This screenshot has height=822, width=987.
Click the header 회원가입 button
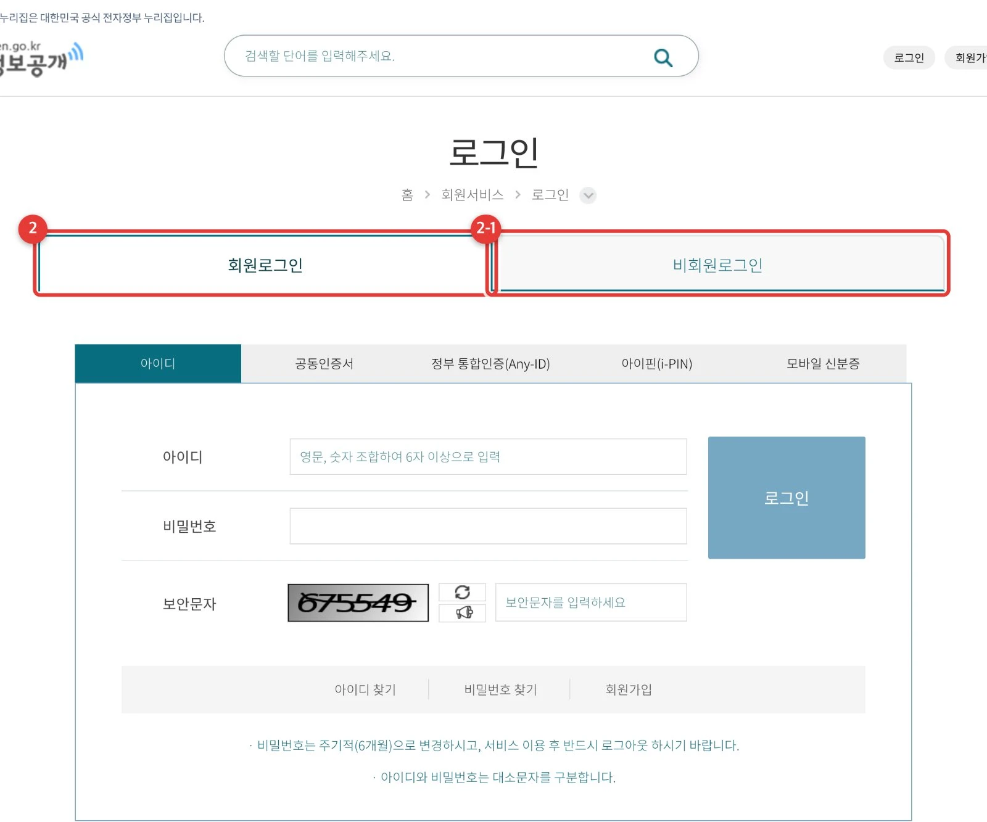[x=967, y=57]
